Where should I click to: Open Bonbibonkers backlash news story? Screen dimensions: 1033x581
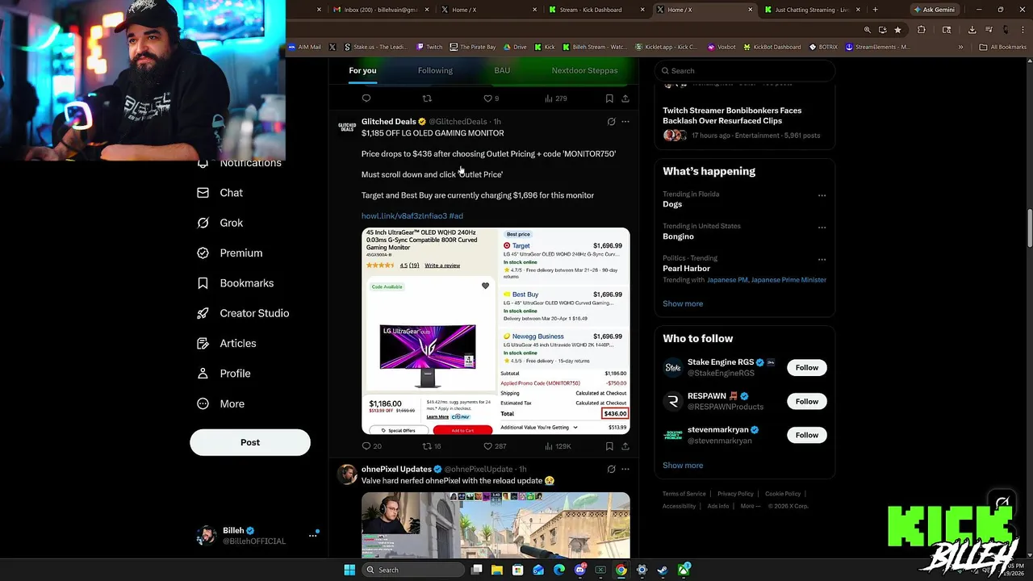(732, 115)
